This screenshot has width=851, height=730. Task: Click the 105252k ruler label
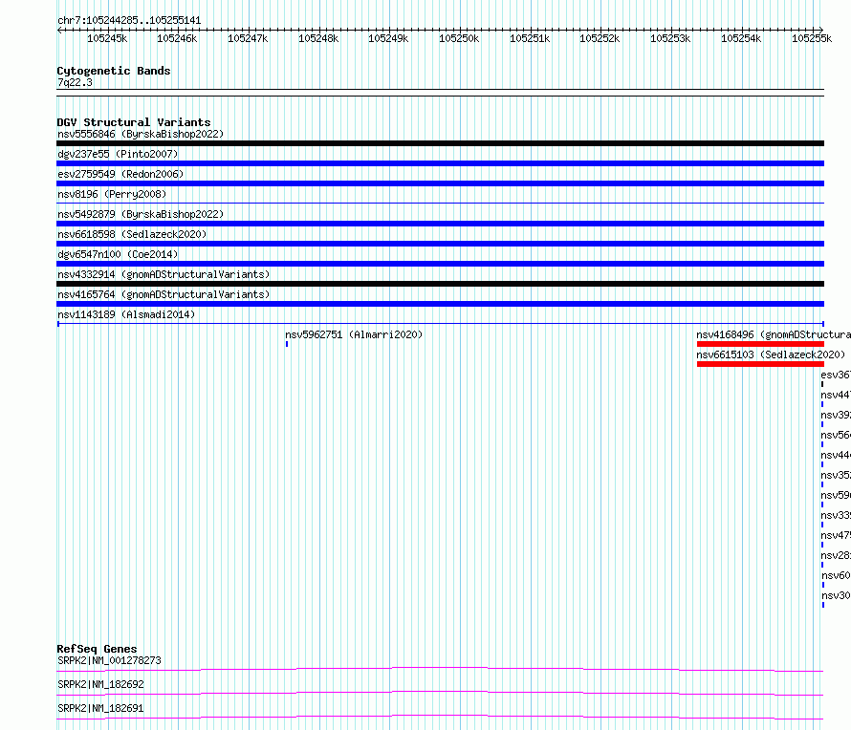click(600, 38)
